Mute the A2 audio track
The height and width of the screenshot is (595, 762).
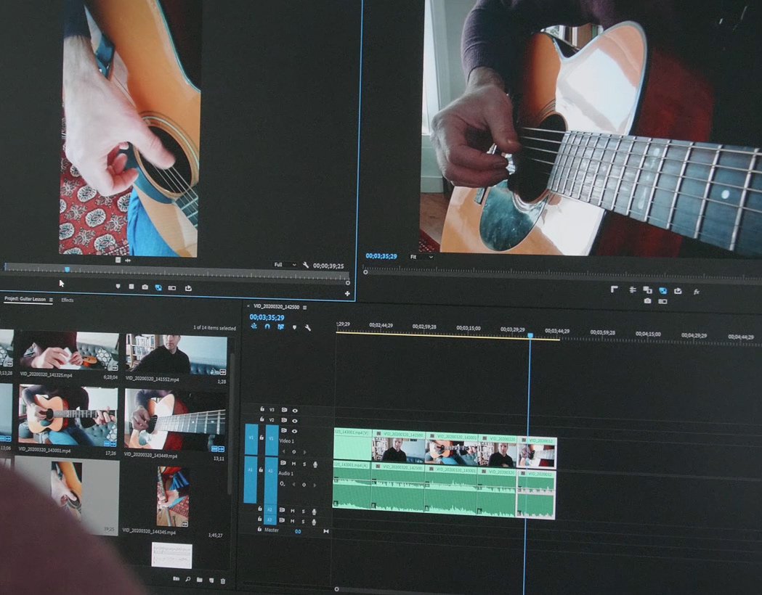(x=293, y=511)
